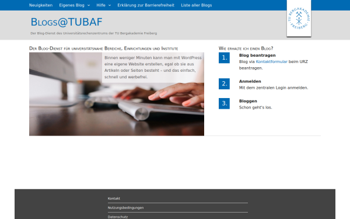Click the 'Der Blog-Dienst für universitätsnahe Bereiche' heading
The width and height of the screenshot is (350, 219).
tap(104, 48)
